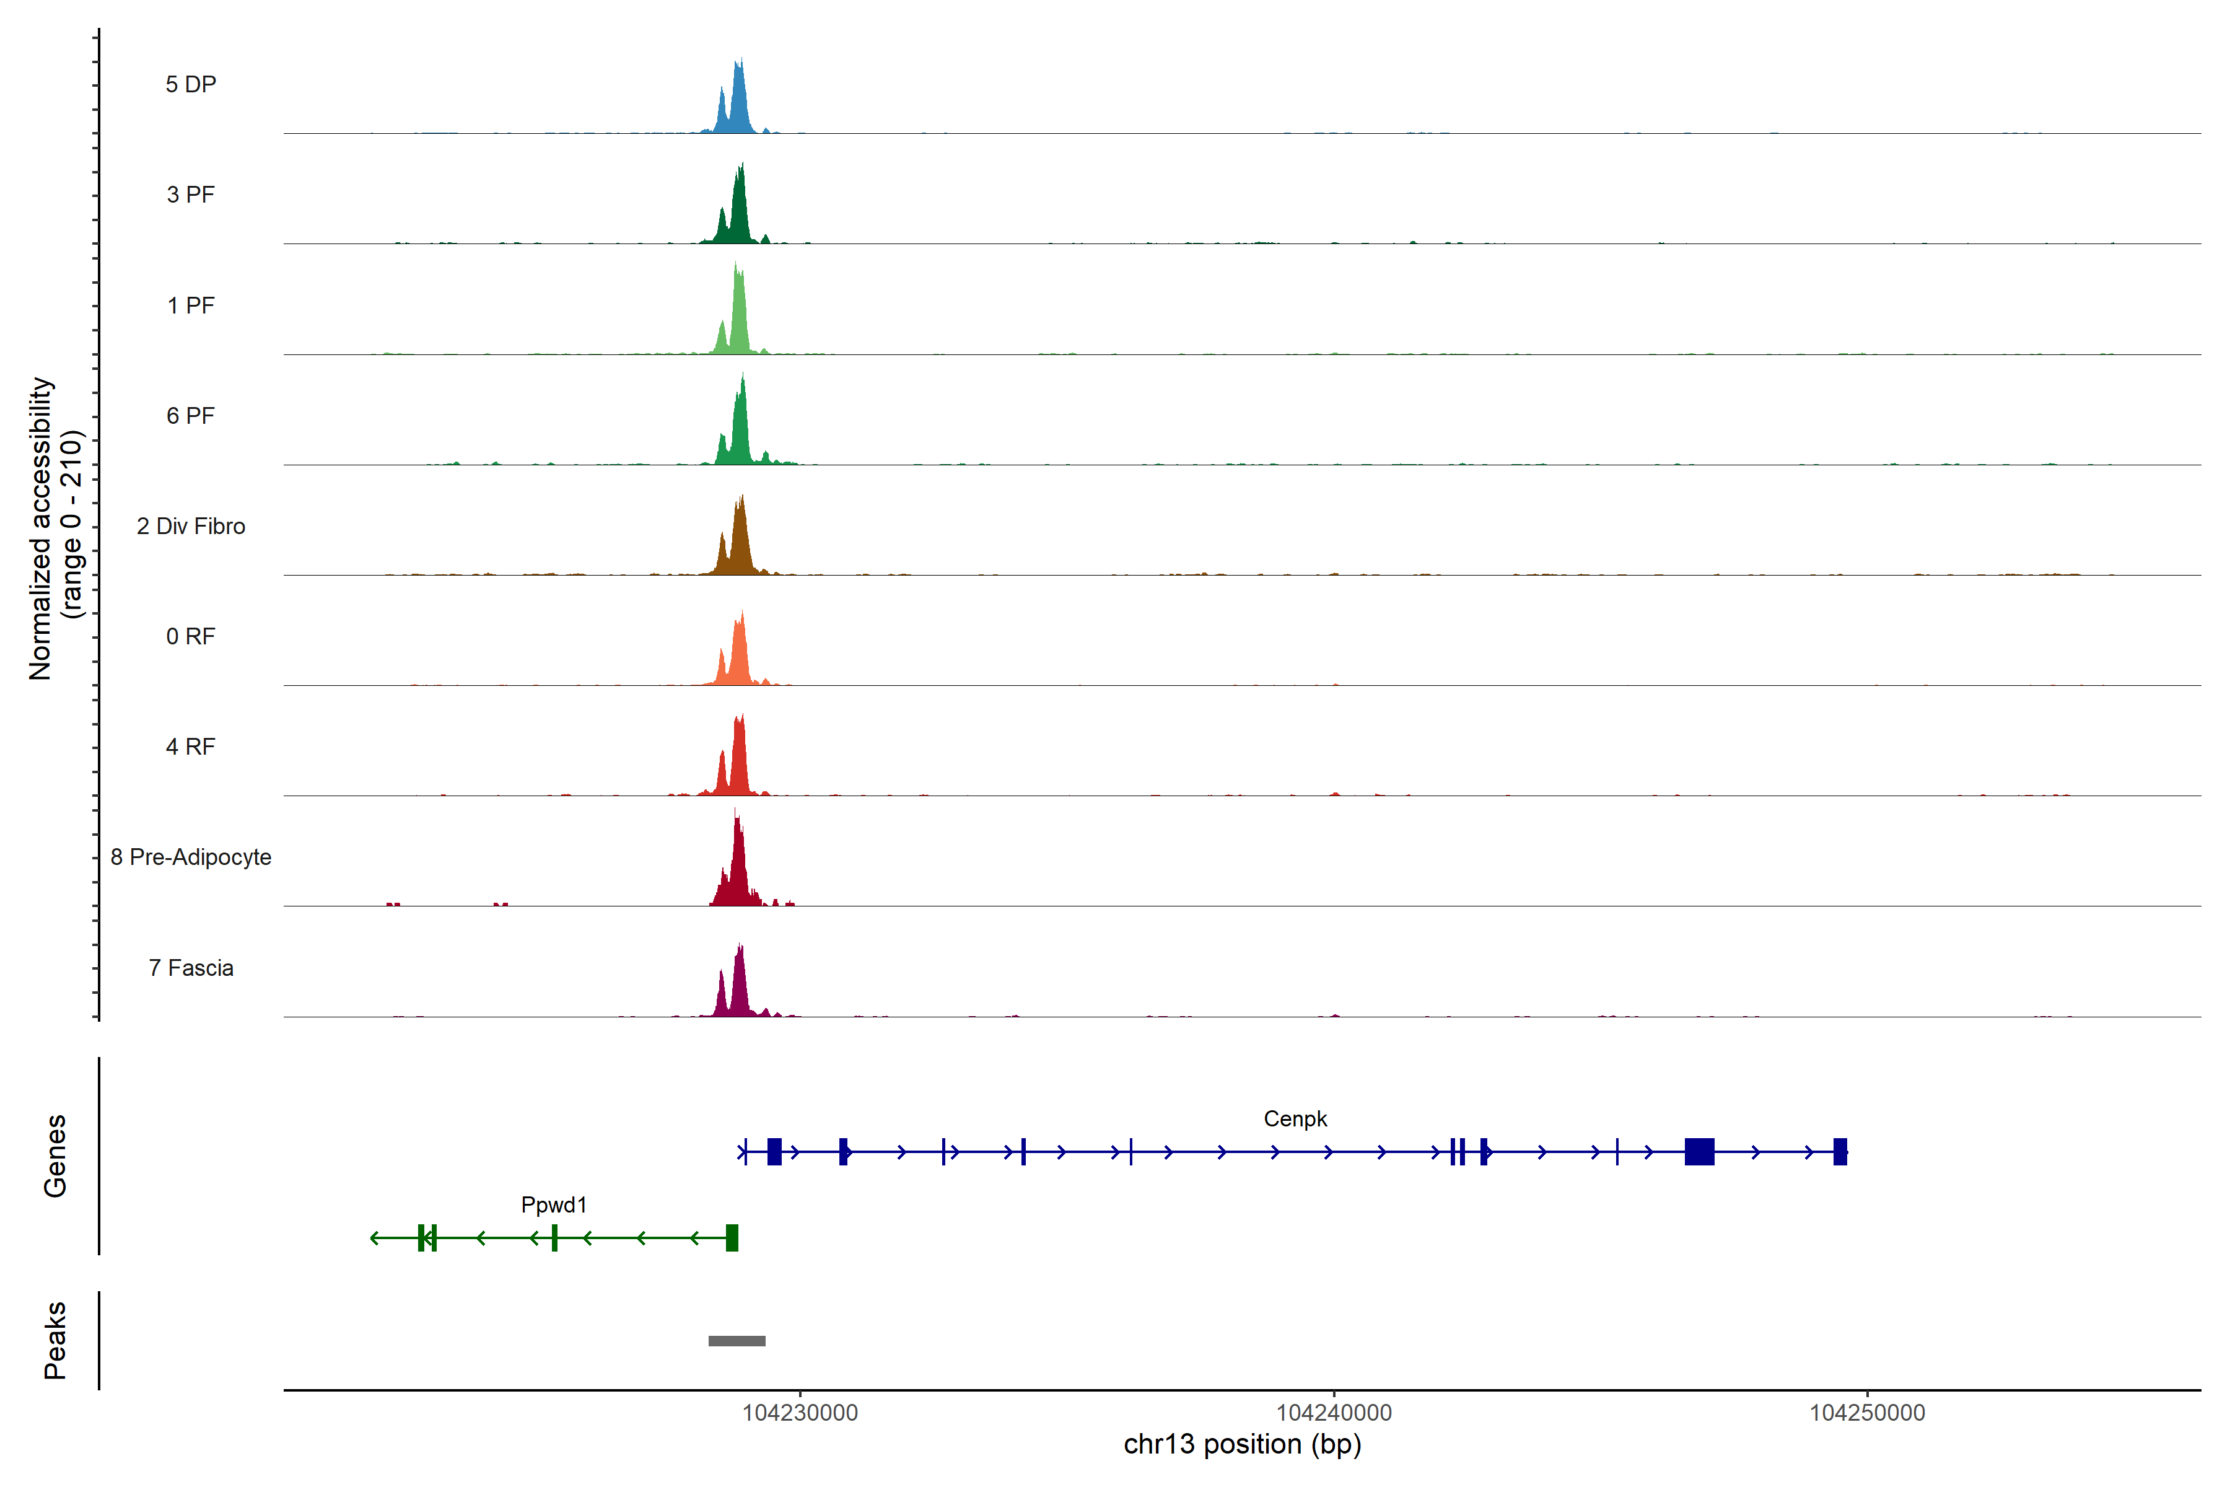2230x1487 pixels.
Task: Click the 104240000 axis tick label
Action: 1333,1413
